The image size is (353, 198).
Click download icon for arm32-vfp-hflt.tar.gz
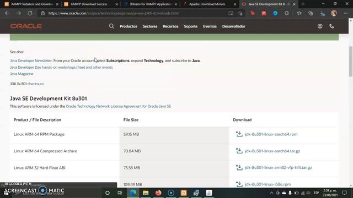pyautogui.click(x=239, y=167)
